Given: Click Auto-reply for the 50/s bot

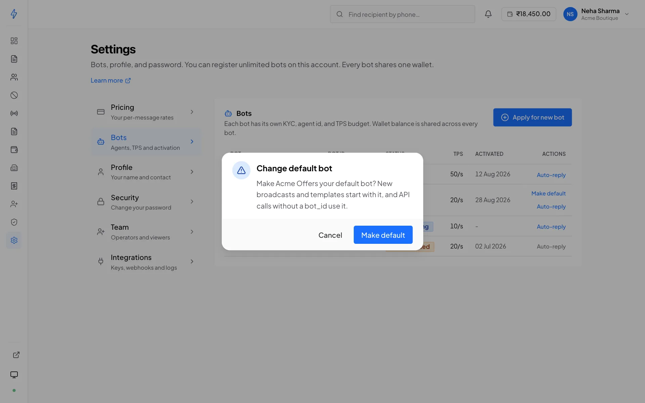Looking at the screenshot, I should click(551, 175).
